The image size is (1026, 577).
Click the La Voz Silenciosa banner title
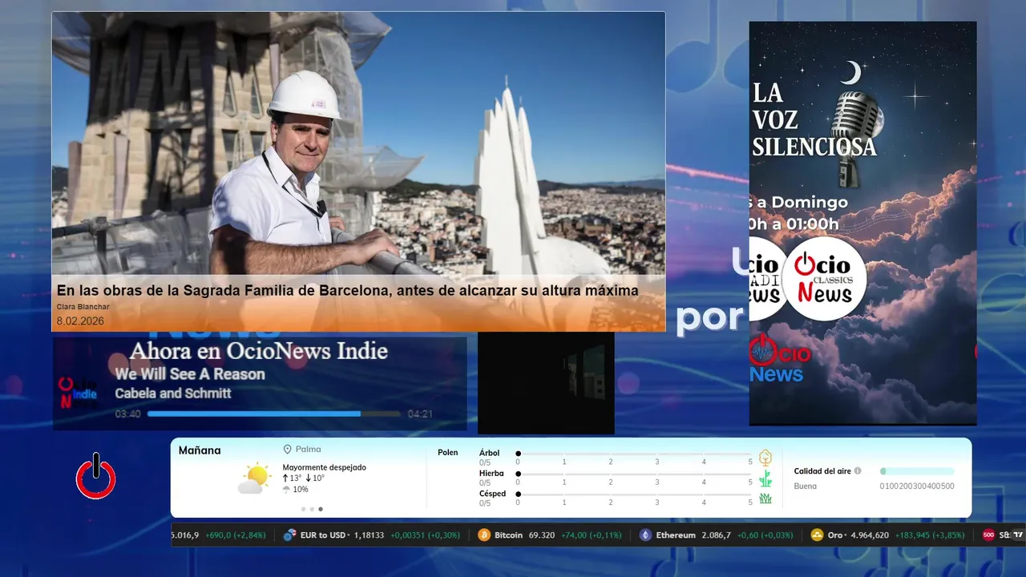(x=814, y=120)
